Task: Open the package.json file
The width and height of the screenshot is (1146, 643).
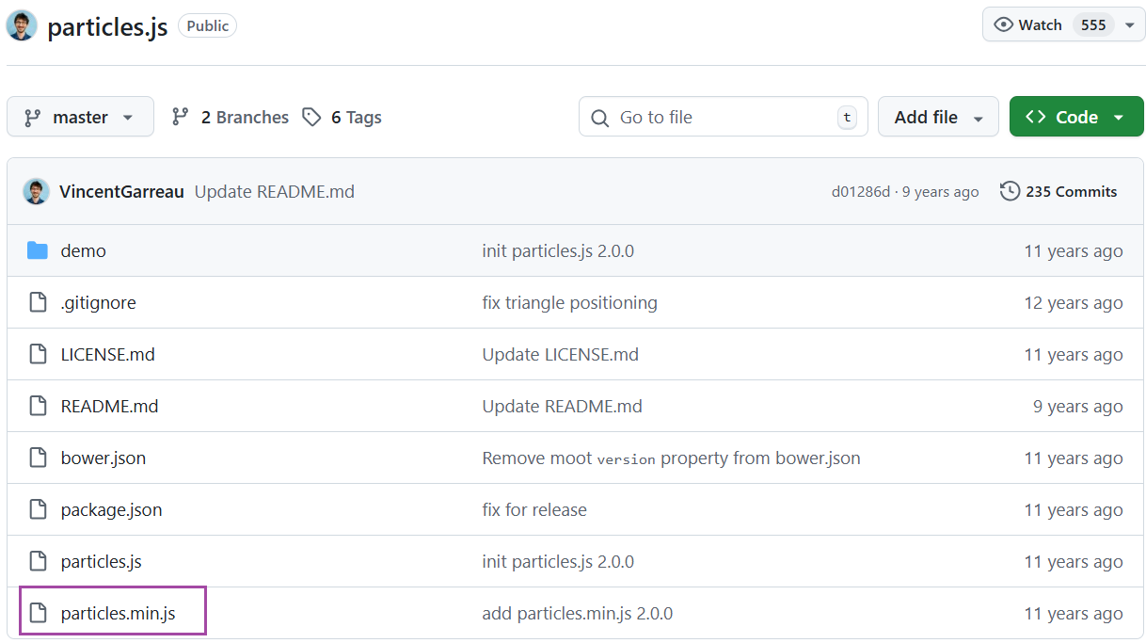Action: click(x=111, y=509)
